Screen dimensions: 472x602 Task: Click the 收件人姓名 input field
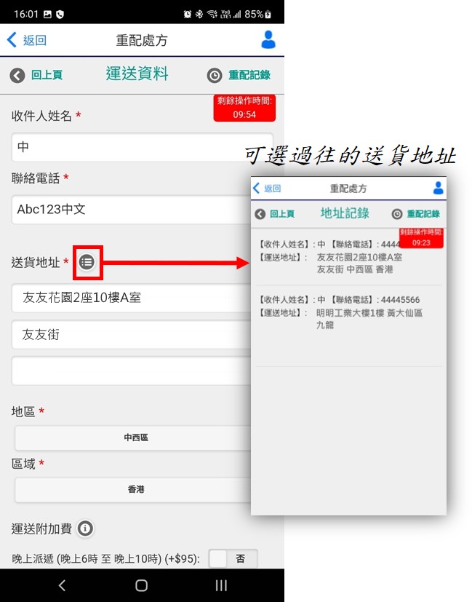pyautogui.click(x=131, y=147)
